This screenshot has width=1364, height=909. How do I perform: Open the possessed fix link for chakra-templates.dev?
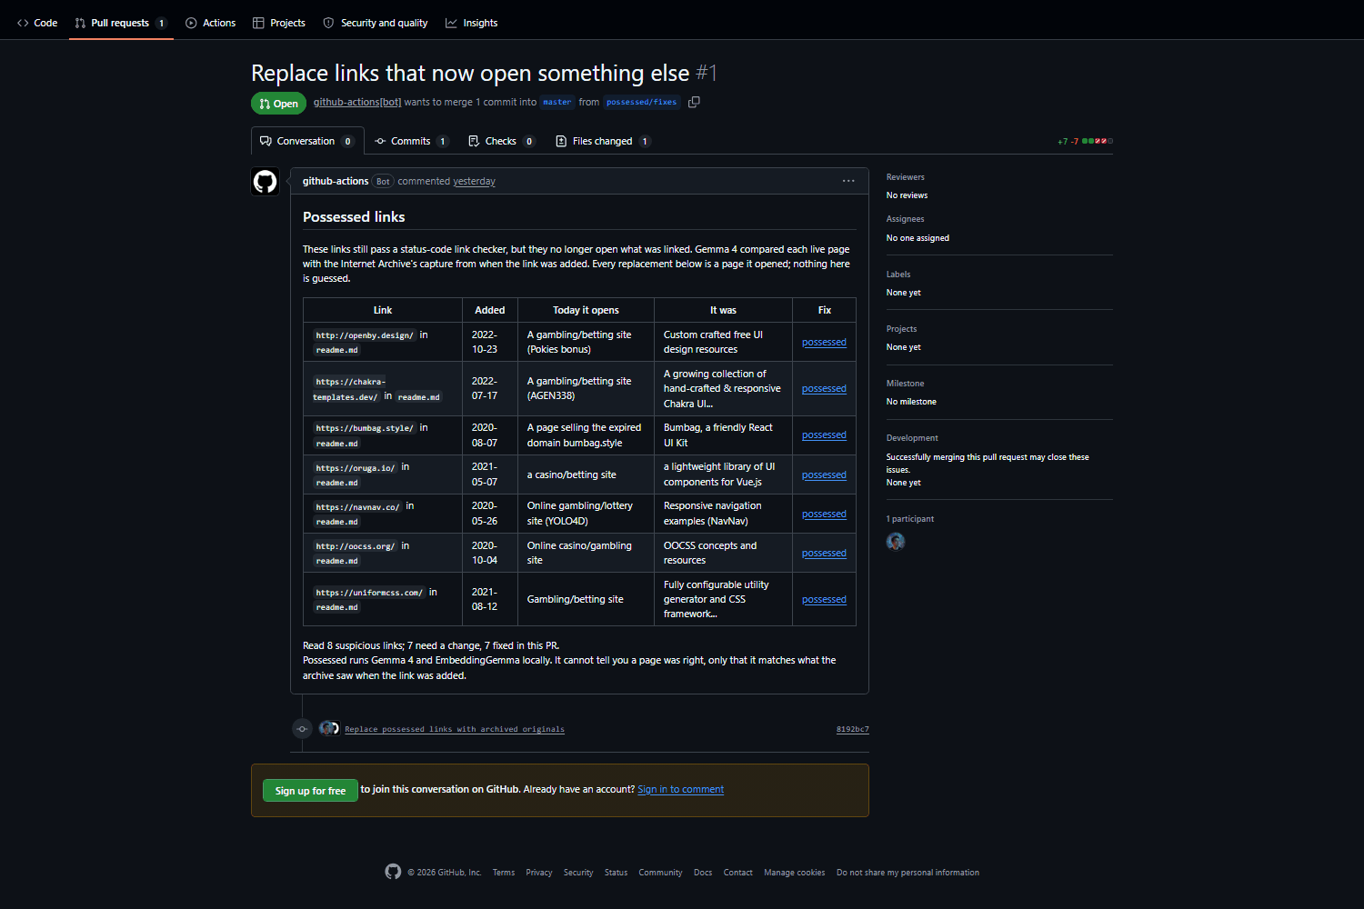coord(824,388)
